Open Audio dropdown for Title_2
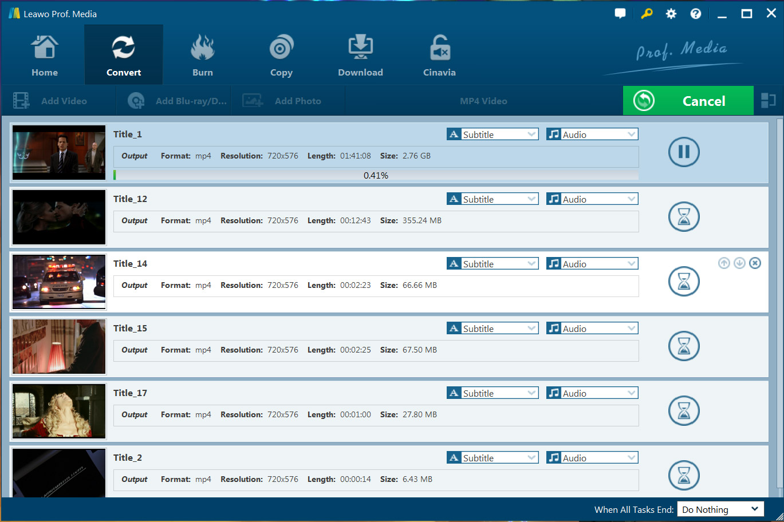Image resolution: width=784 pixels, height=522 pixels. click(x=592, y=458)
